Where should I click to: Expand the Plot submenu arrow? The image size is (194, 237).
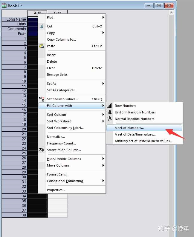coord(103,17)
